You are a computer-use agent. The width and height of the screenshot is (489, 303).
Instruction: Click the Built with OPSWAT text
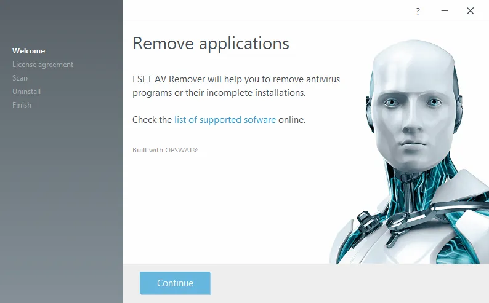point(165,150)
